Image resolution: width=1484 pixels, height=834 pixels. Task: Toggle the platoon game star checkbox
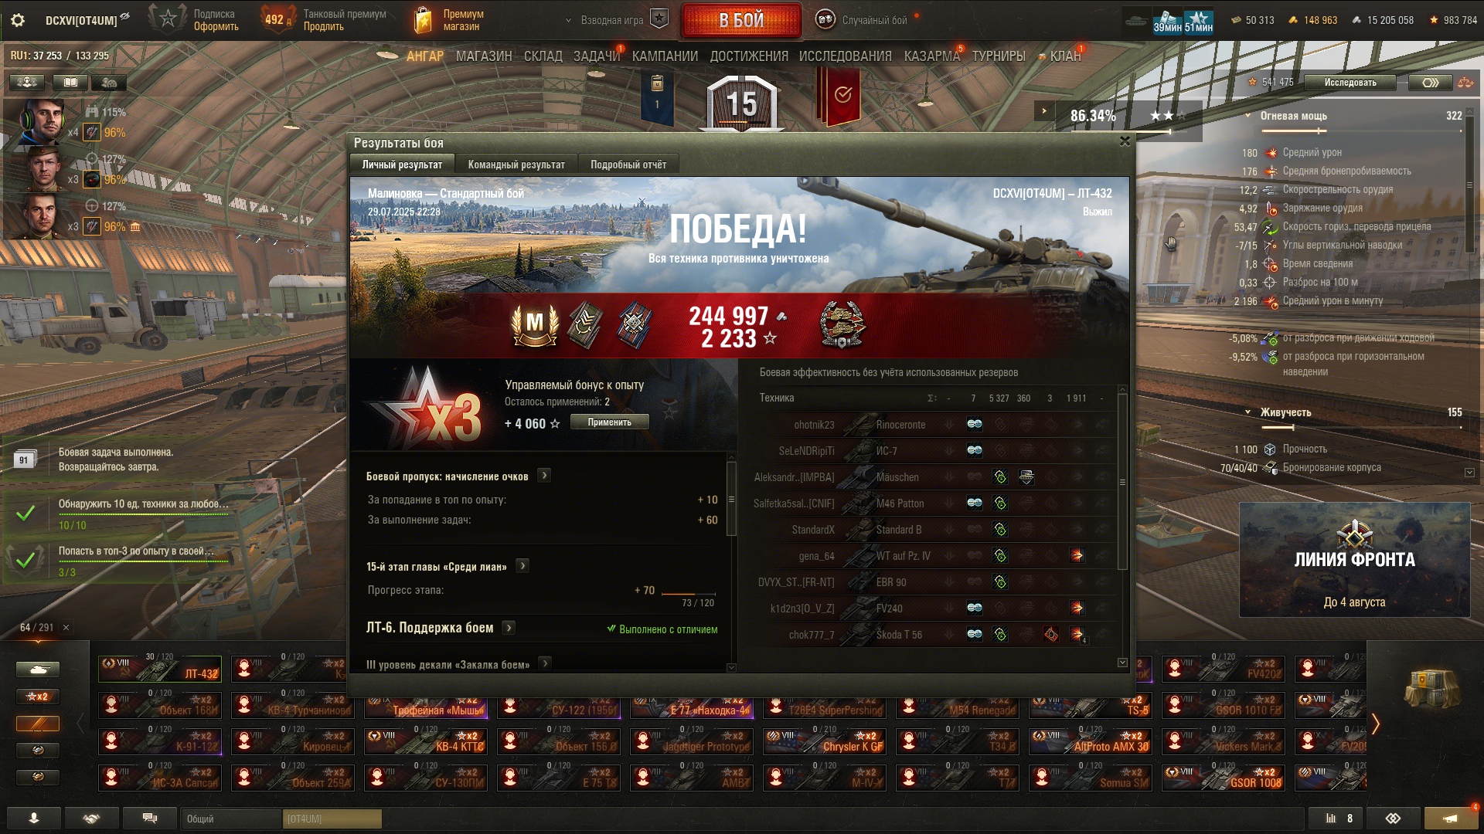click(659, 19)
